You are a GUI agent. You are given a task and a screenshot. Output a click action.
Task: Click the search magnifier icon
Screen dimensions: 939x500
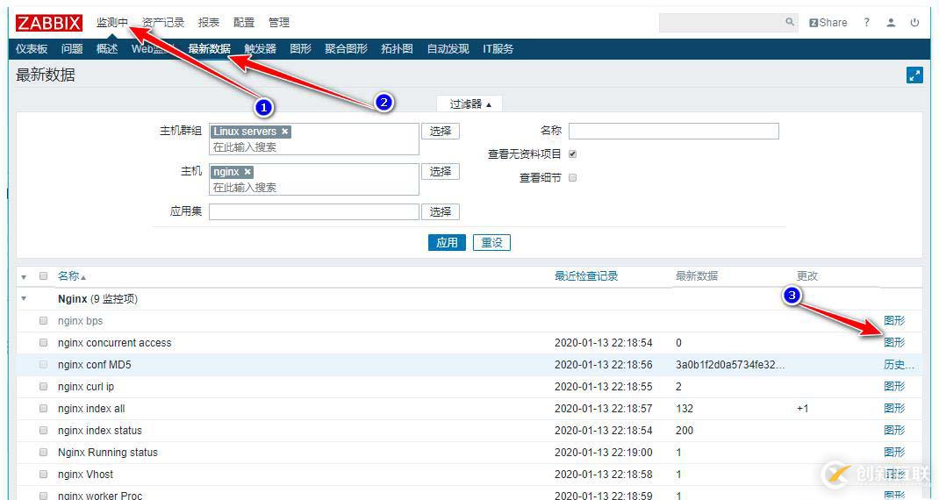point(790,22)
